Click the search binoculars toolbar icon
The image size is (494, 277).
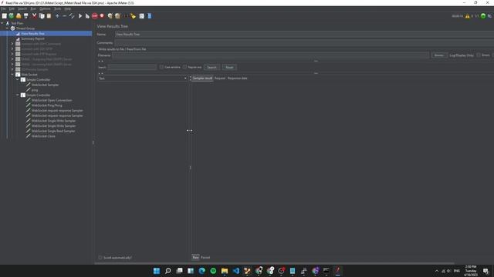126,16
